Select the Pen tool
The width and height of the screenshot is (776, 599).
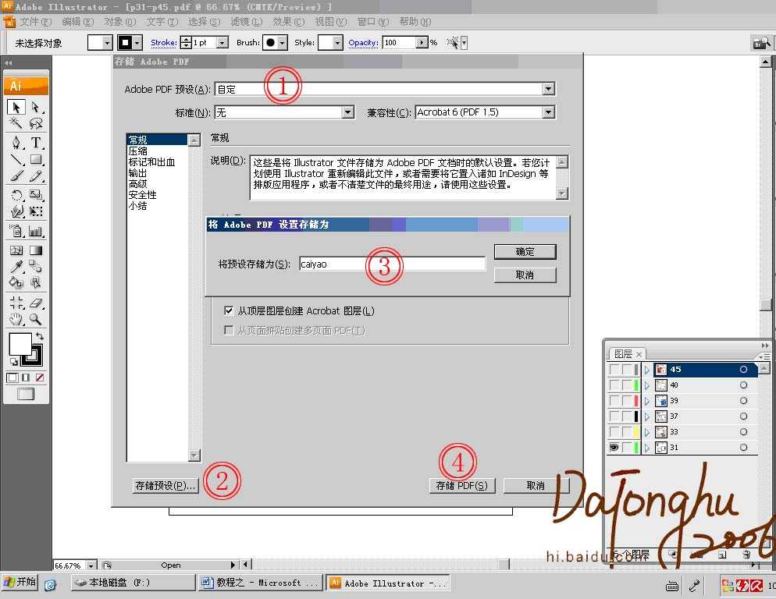click(x=16, y=143)
